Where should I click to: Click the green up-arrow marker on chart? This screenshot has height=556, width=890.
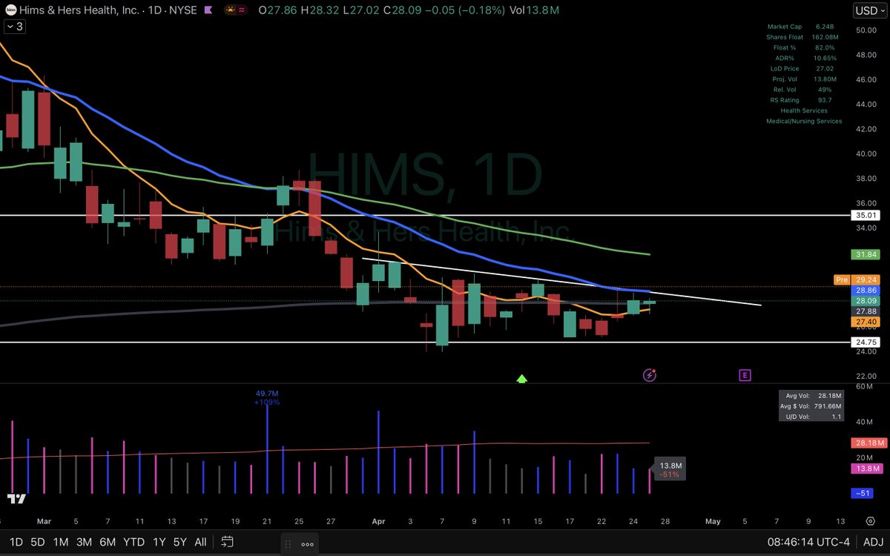click(521, 378)
